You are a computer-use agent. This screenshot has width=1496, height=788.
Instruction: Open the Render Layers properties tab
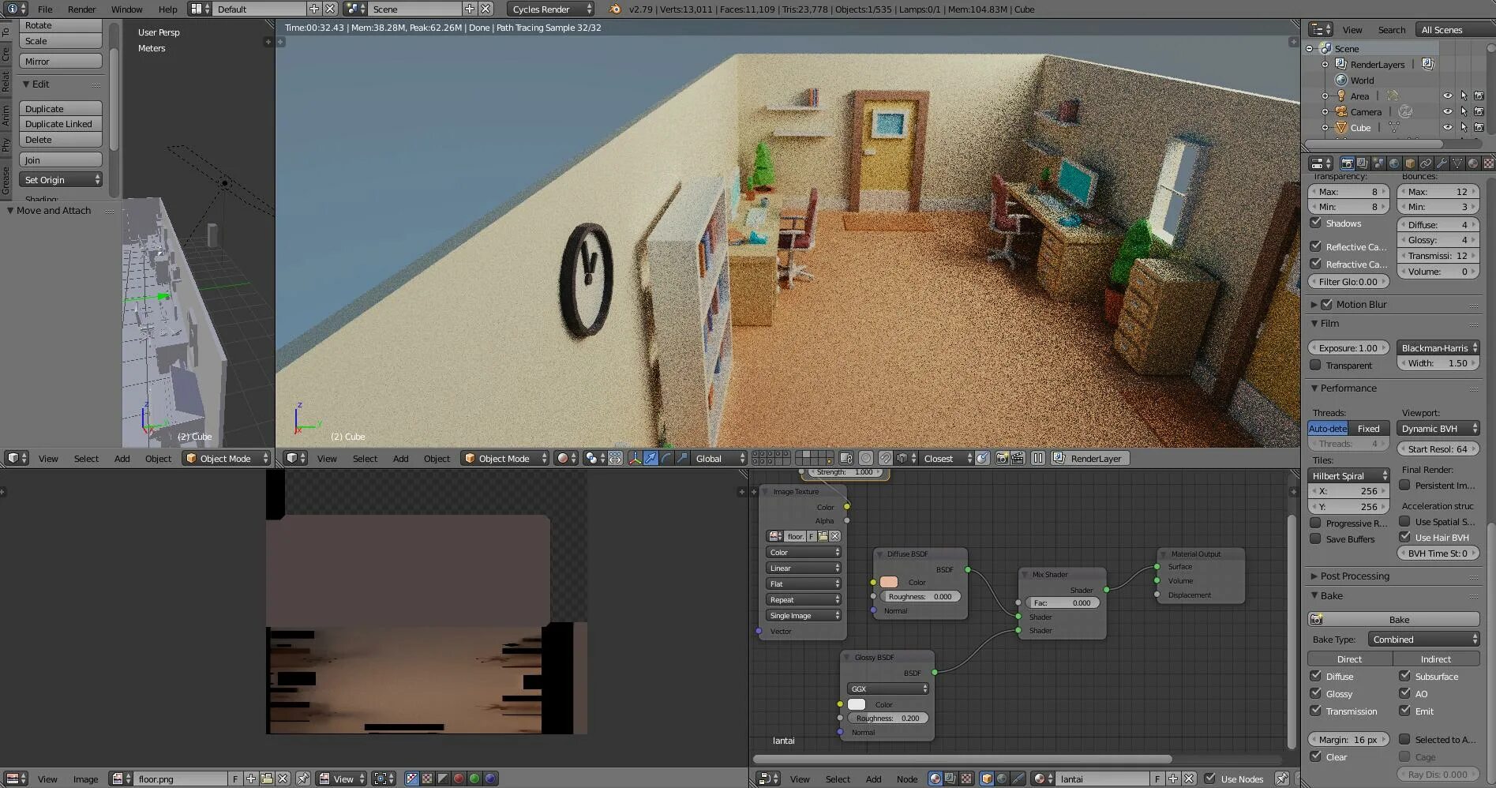tap(1363, 163)
